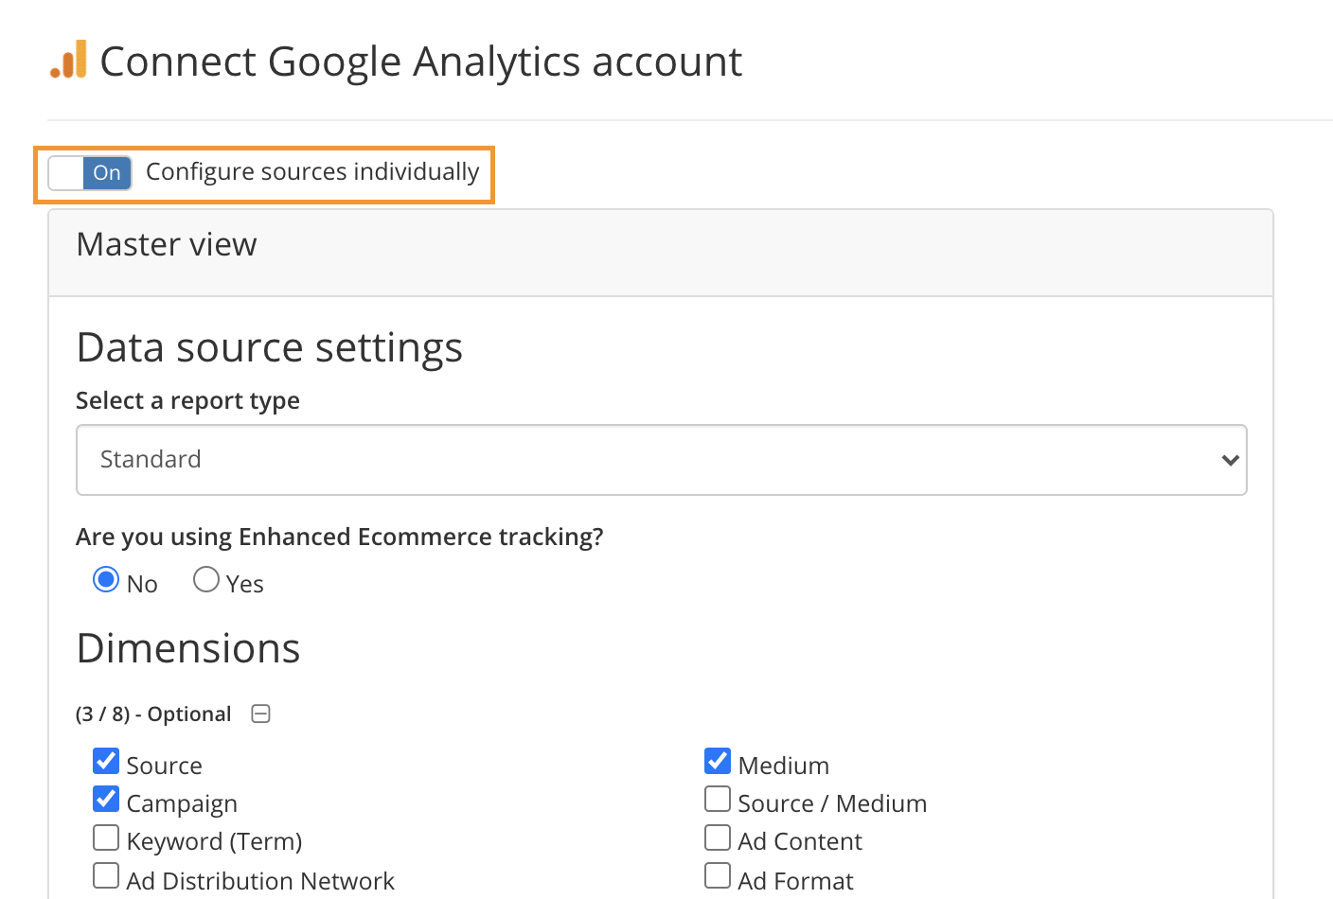This screenshot has width=1333, height=899.
Task: Enable the Ad Format checkbox
Action: coord(718,875)
